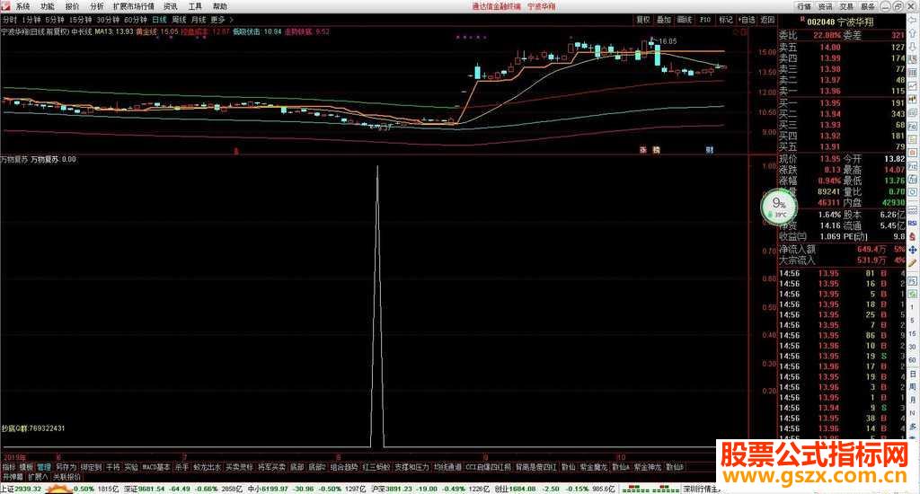Select the 将军买卖 indicator tab
Screen dimensions: 920x494
(271, 468)
